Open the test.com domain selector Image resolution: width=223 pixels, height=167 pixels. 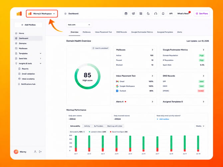(79, 25)
